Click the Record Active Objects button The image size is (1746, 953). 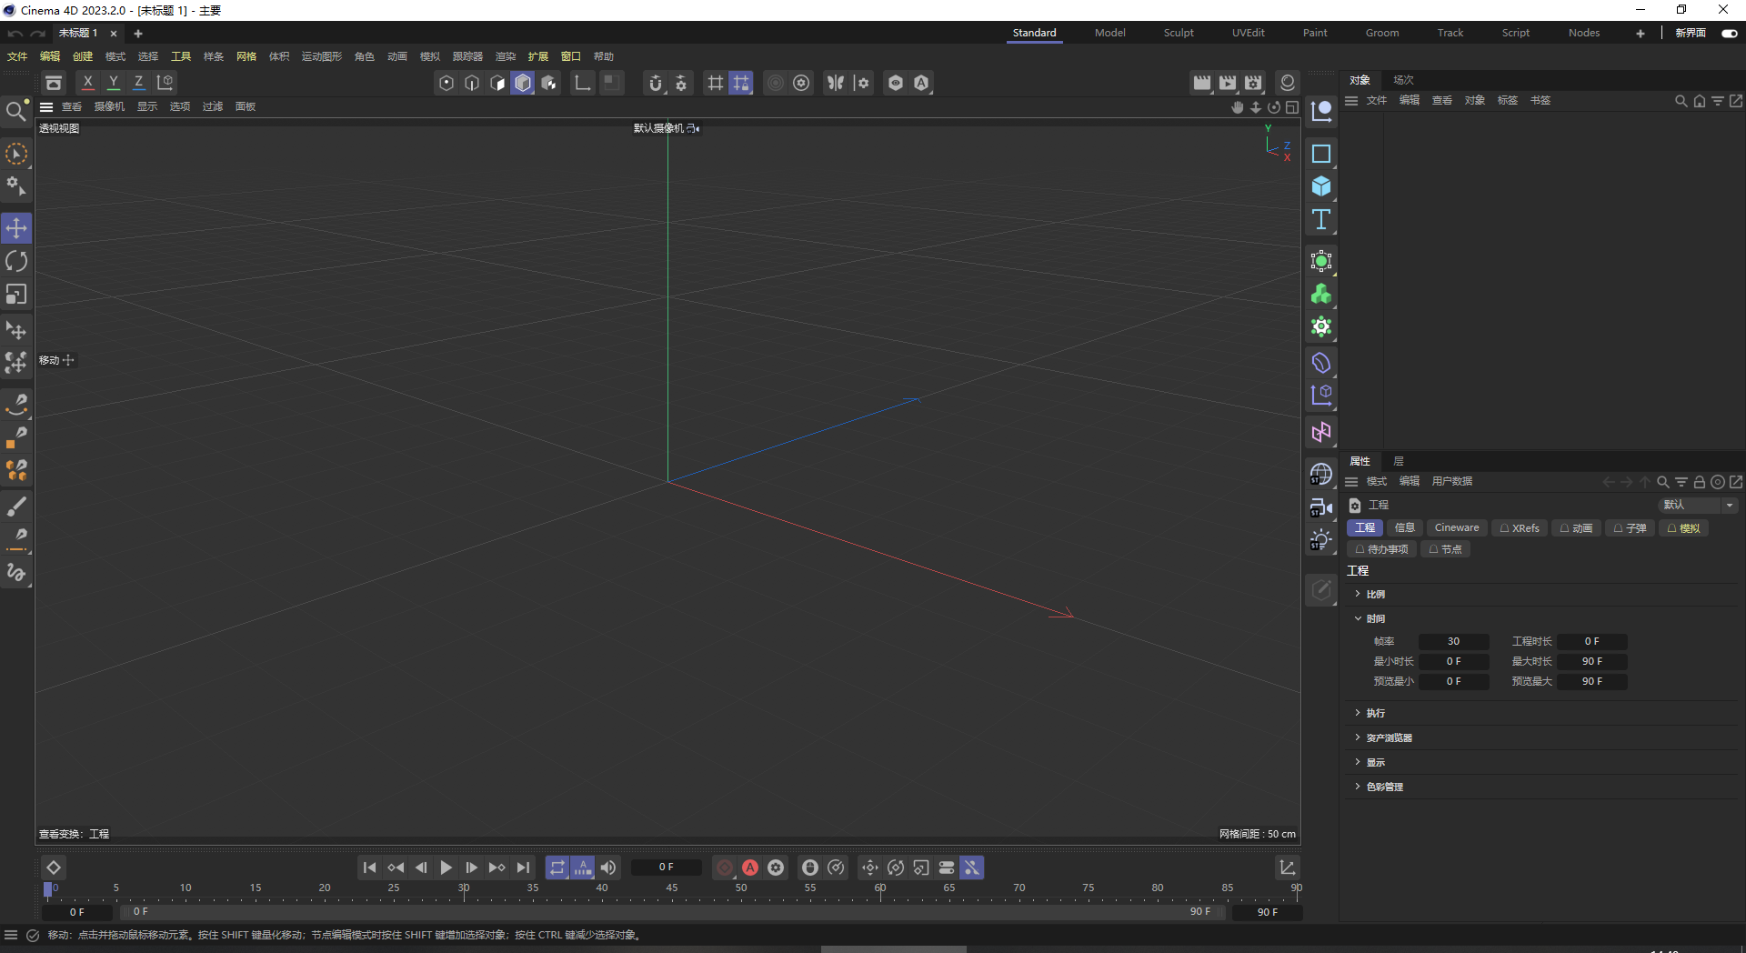[x=725, y=868]
